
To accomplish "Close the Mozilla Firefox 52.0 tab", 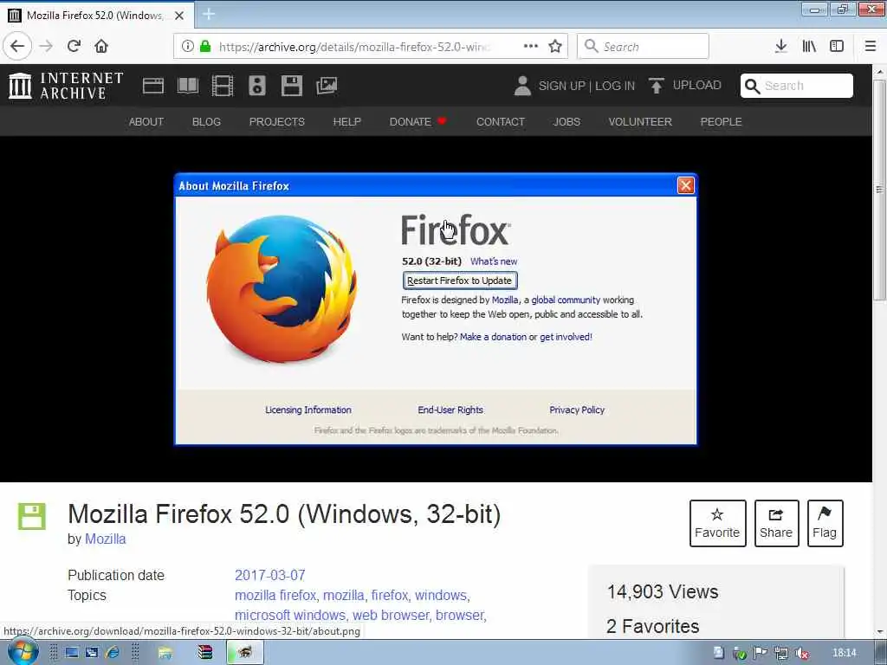I will (x=179, y=16).
